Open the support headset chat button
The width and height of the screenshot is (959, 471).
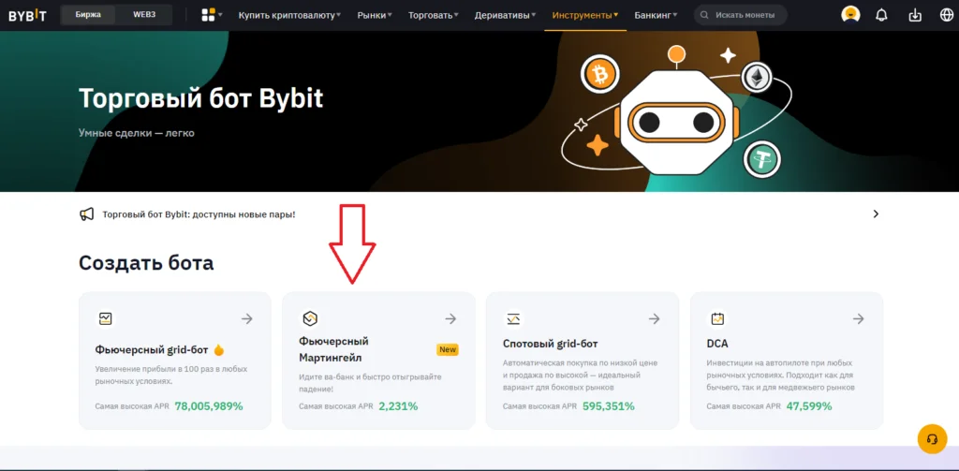tap(932, 438)
